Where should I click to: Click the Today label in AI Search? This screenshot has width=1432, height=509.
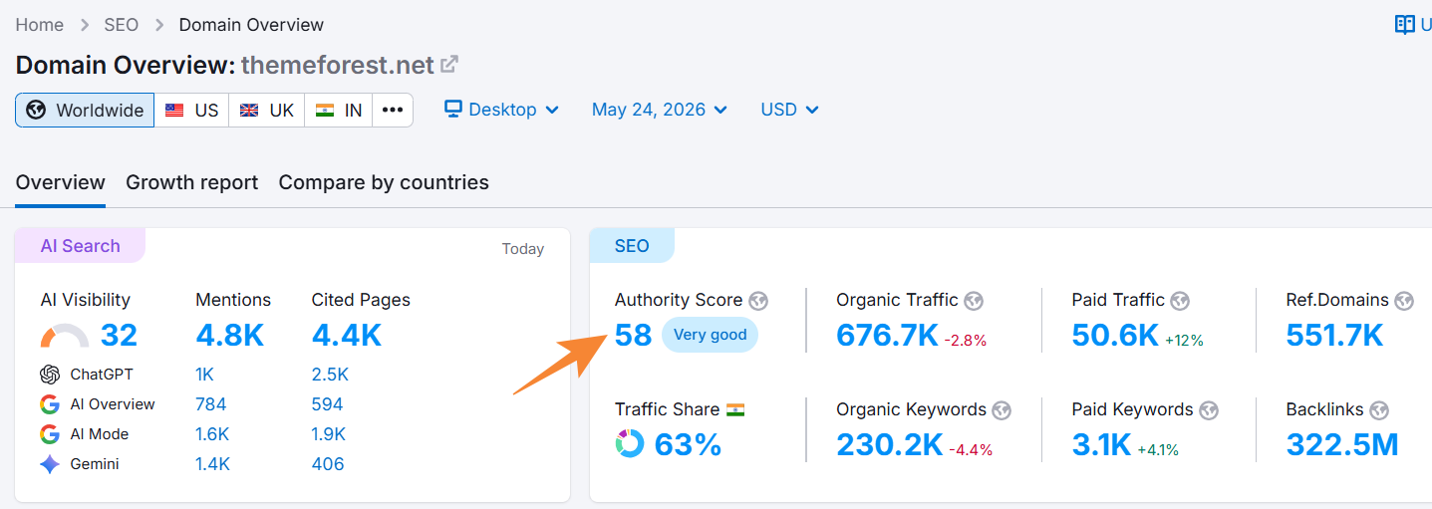(x=523, y=249)
